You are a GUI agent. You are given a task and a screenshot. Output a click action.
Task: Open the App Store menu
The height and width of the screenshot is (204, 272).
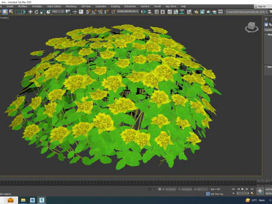pos(171,6)
